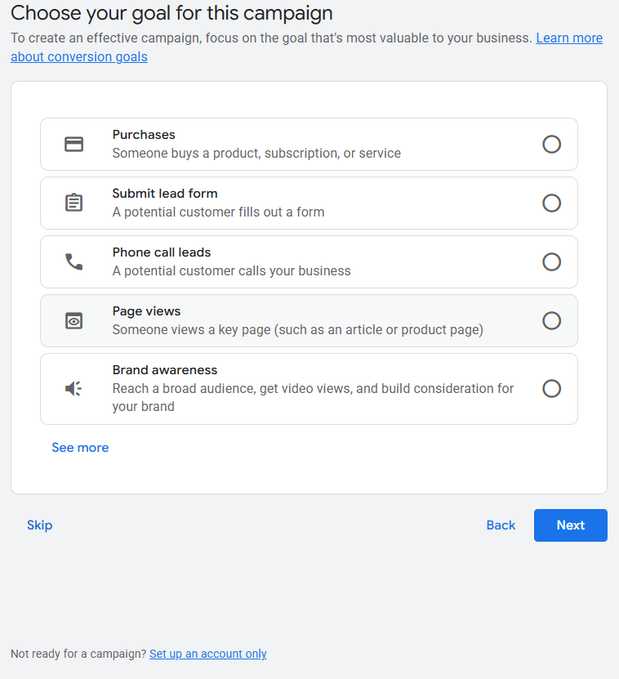The height and width of the screenshot is (679, 619).
Task: Click the Set up an account only link
Action: click(207, 654)
